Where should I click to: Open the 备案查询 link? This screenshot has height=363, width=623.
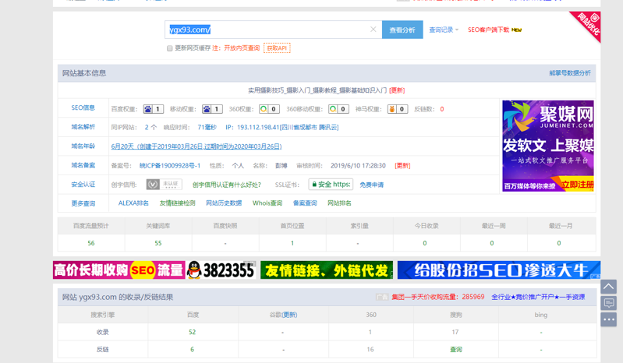point(305,203)
